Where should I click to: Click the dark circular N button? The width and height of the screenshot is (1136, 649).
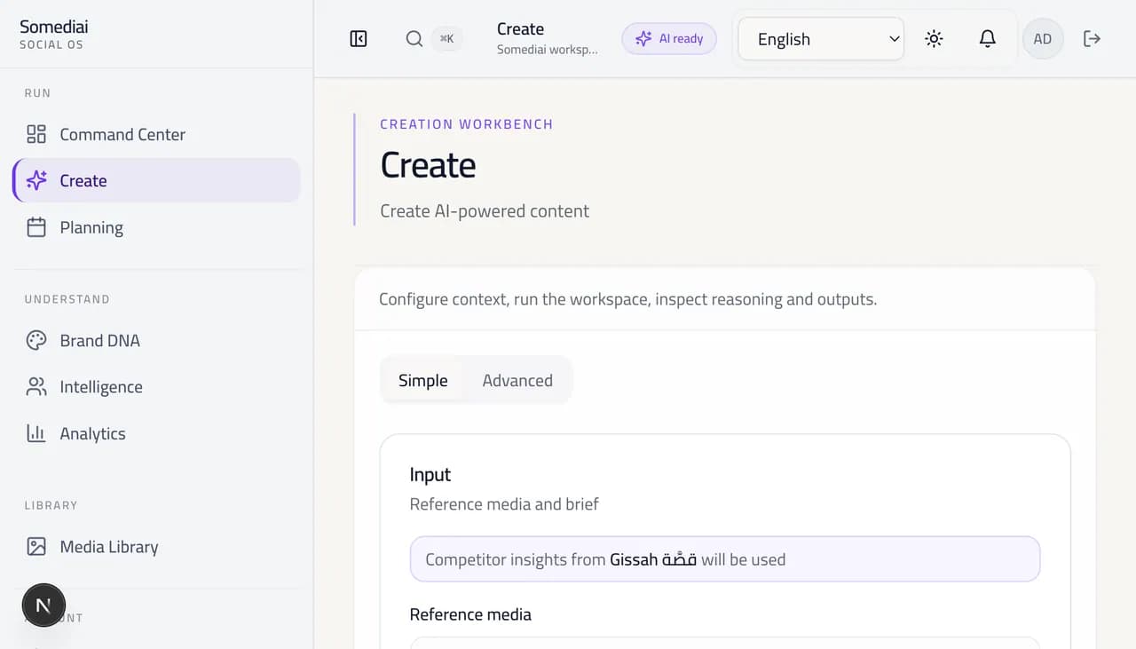tap(43, 605)
